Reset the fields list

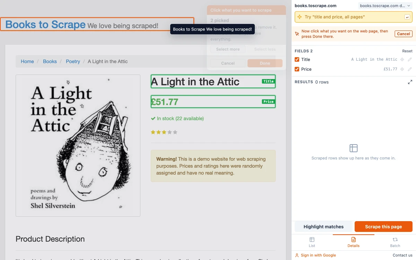[x=407, y=51]
